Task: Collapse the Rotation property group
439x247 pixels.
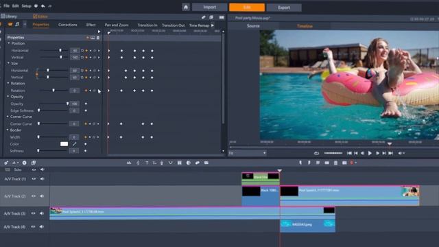Action: pos(8,83)
